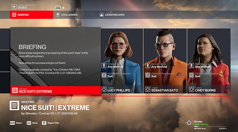
Task: Click suit disguise icon on Sebastian Sato
Action: (148, 75)
